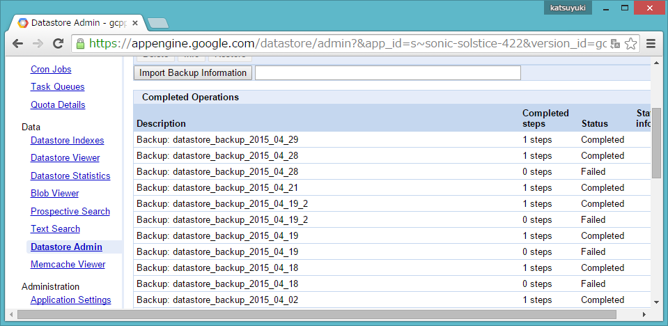The height and width of the screenshot is (326, 668).
Task: Go to Datastore Viewer
Action: pyautogui.click(x=65, y=158)
